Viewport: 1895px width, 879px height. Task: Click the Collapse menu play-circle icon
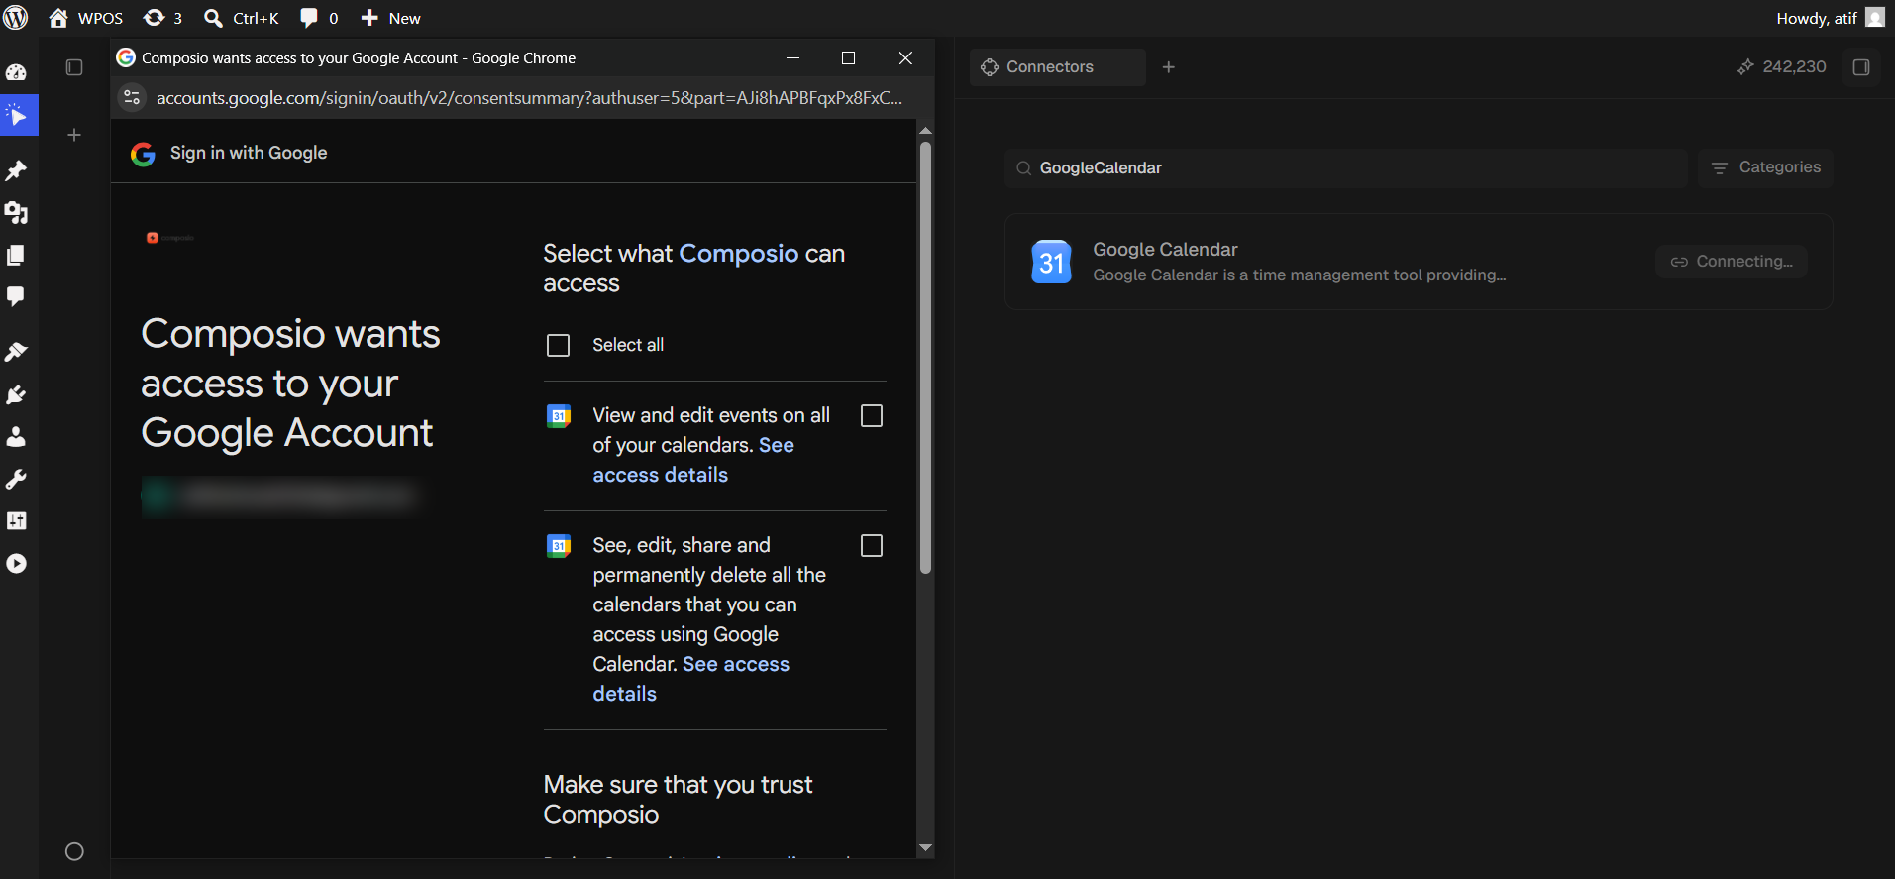point(16,563)
